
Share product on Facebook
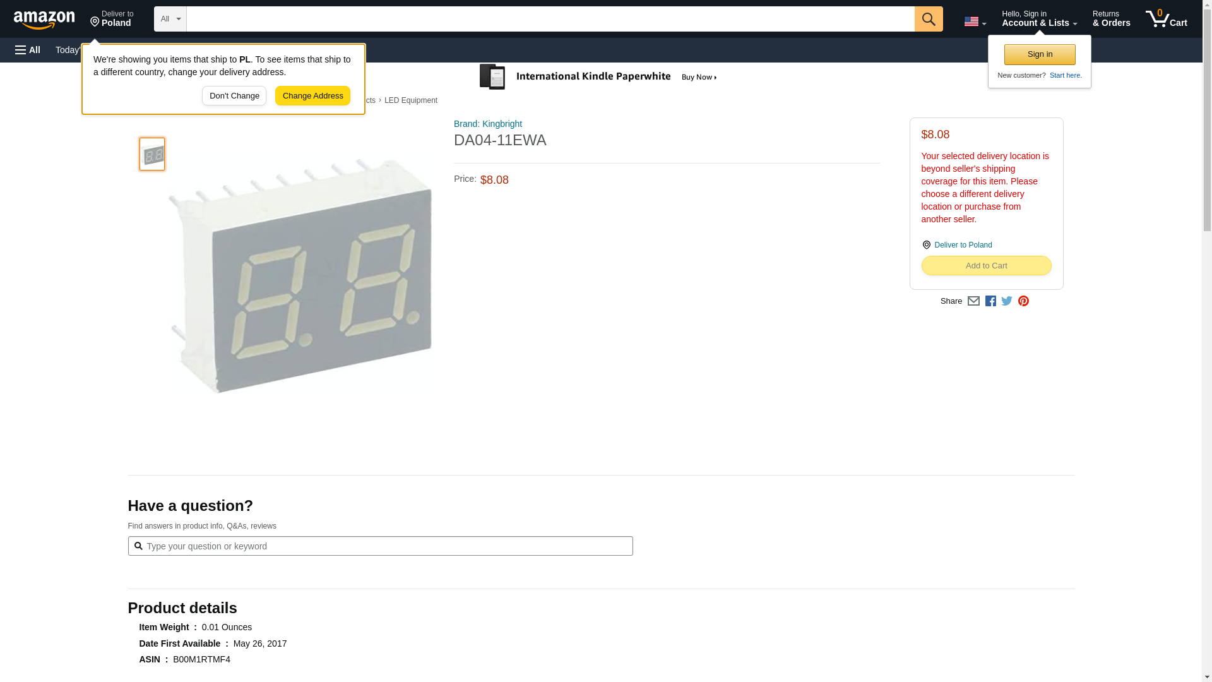point(990,301)
